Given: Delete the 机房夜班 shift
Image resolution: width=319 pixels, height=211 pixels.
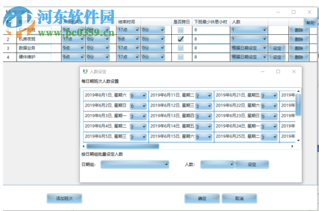Looking at the screenshot, I should point(299,39).
